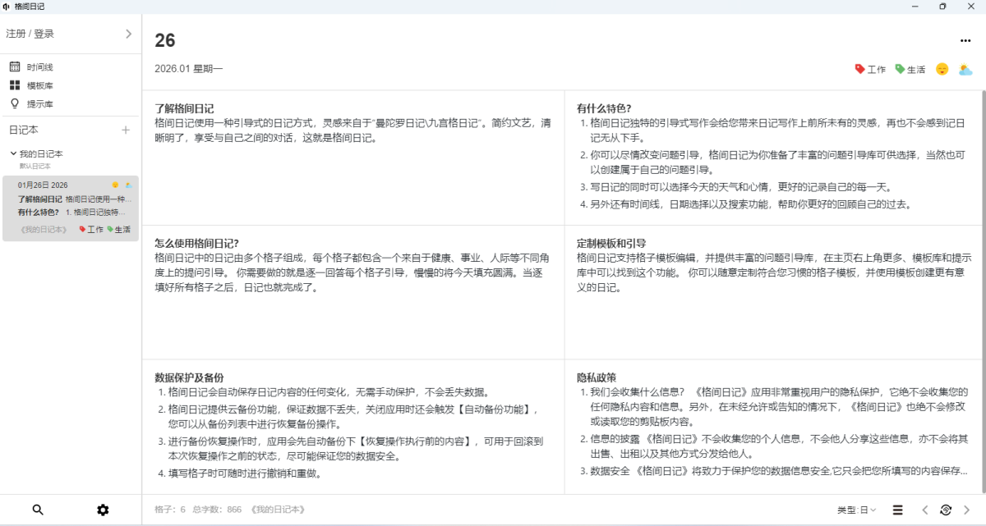This screenshot has width=986, height=526.
Task: Expand the 注册 / 登录 account arrow
Action: [x=128, y=34]
